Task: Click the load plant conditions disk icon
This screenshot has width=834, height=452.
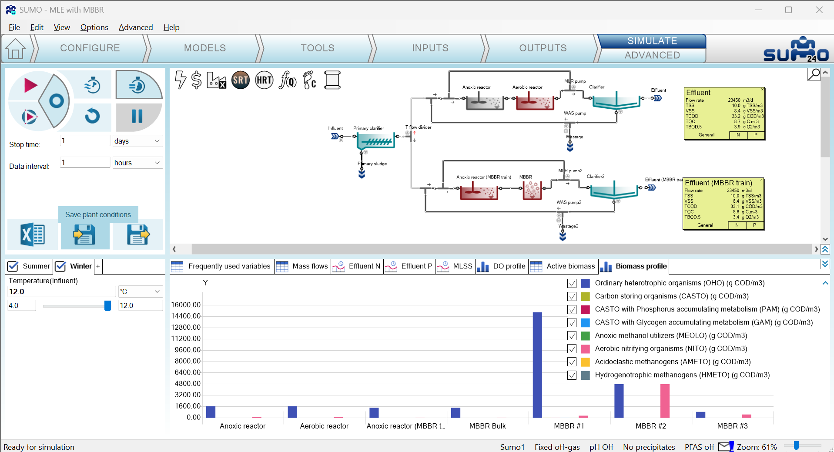Action: point(138,234)
